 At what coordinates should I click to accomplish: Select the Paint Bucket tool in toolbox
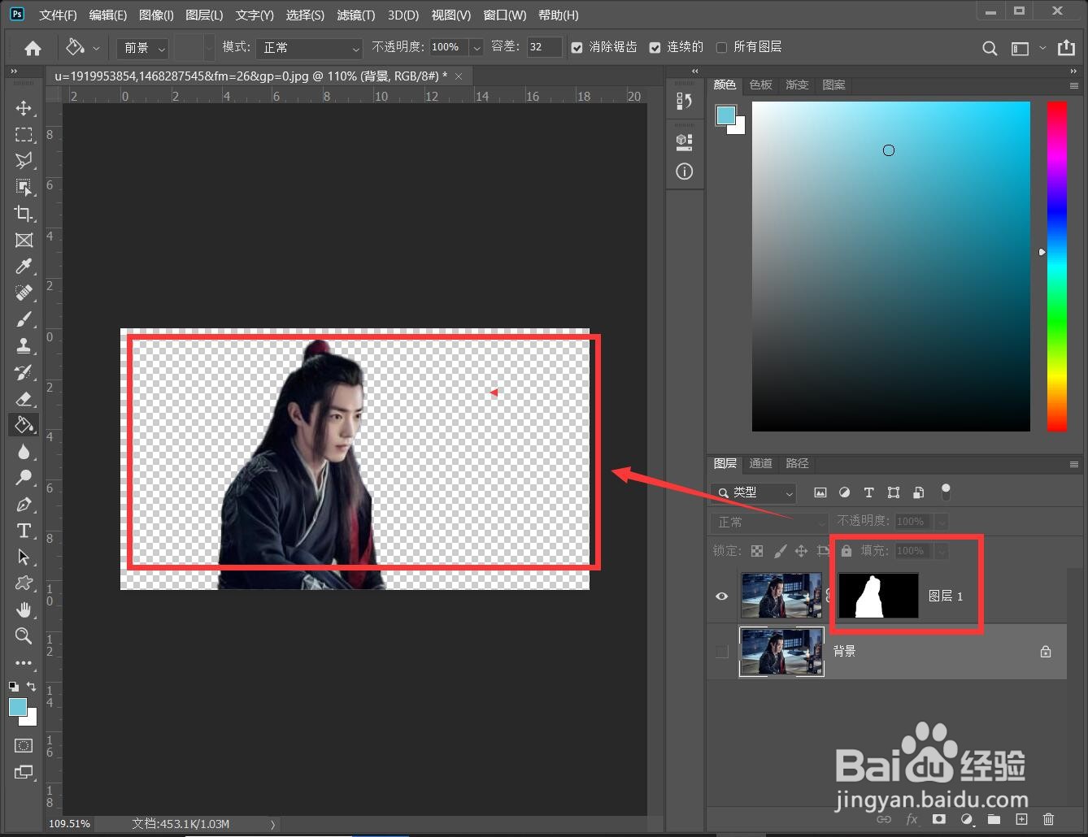pos(24,424)
